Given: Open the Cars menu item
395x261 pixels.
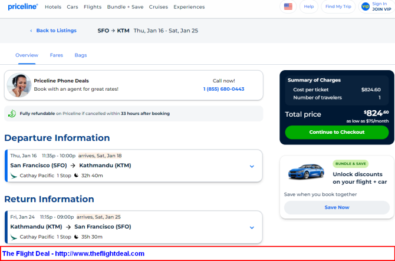Looking at the screenshot, I should [x=73, y=7].
